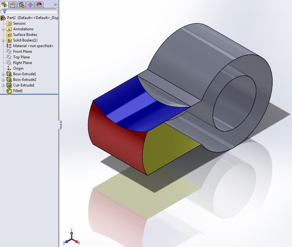
Task: Select Top Plane label
Action: click(x=21, y=57)
